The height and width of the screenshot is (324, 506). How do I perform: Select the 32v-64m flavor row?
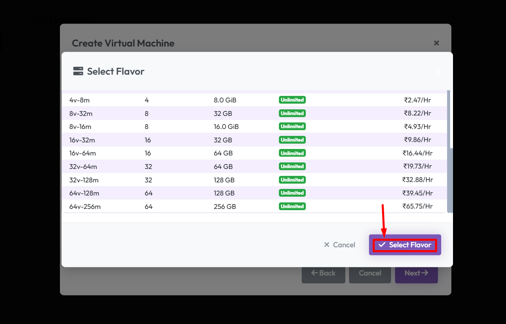pos(83,167)
